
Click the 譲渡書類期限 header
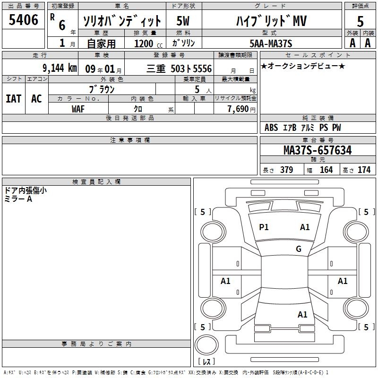tap(235, 55)
